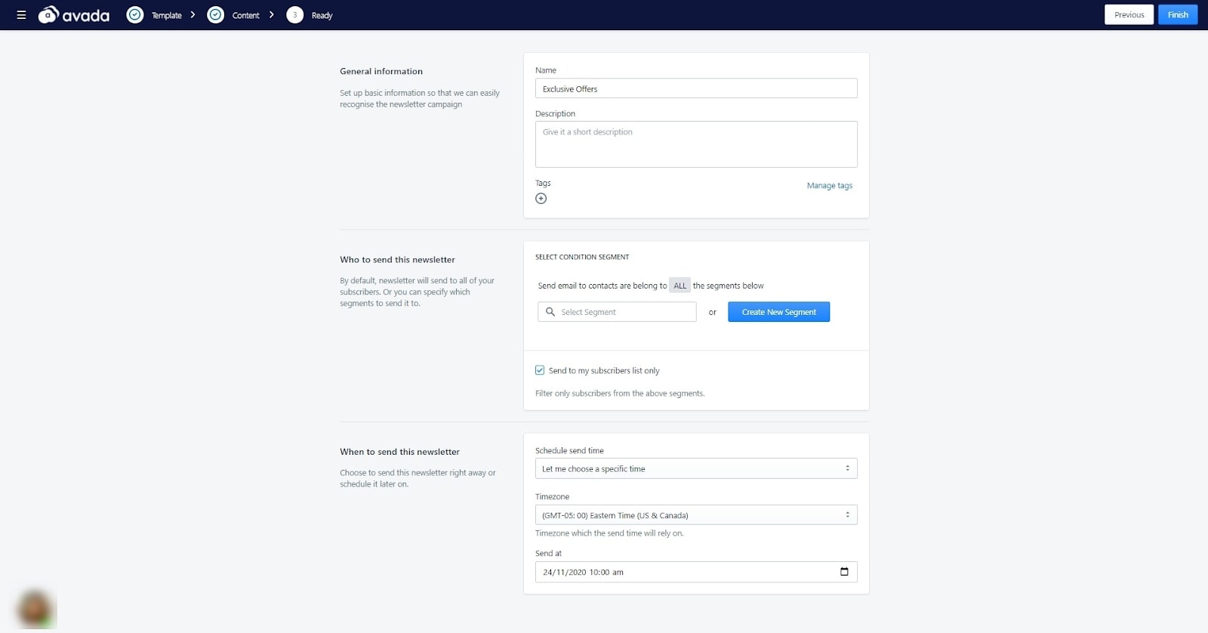Viewport: 1208px width, 633px height.
Task: Open the Schedule send time dropdown
Action: point(695,468)
